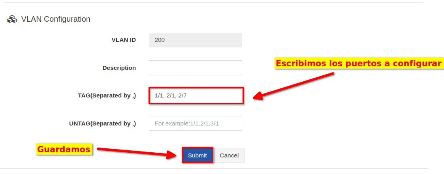Click the horizontal divider above VLAN Configuration

click(213, 2)
